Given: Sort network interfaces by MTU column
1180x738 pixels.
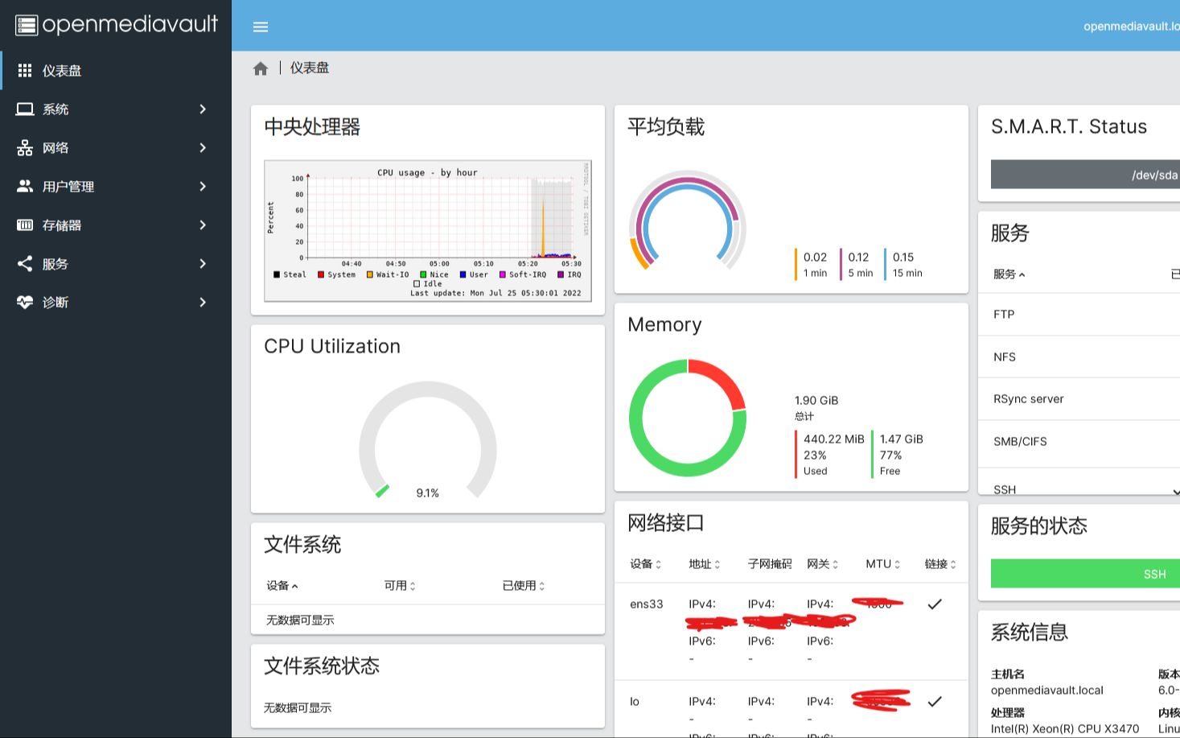Looking at the screenshot, I should [x=883, y=563].
